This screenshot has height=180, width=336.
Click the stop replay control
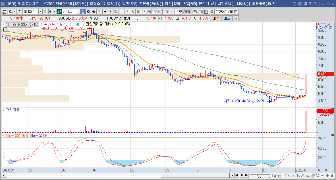pos(242,175)
